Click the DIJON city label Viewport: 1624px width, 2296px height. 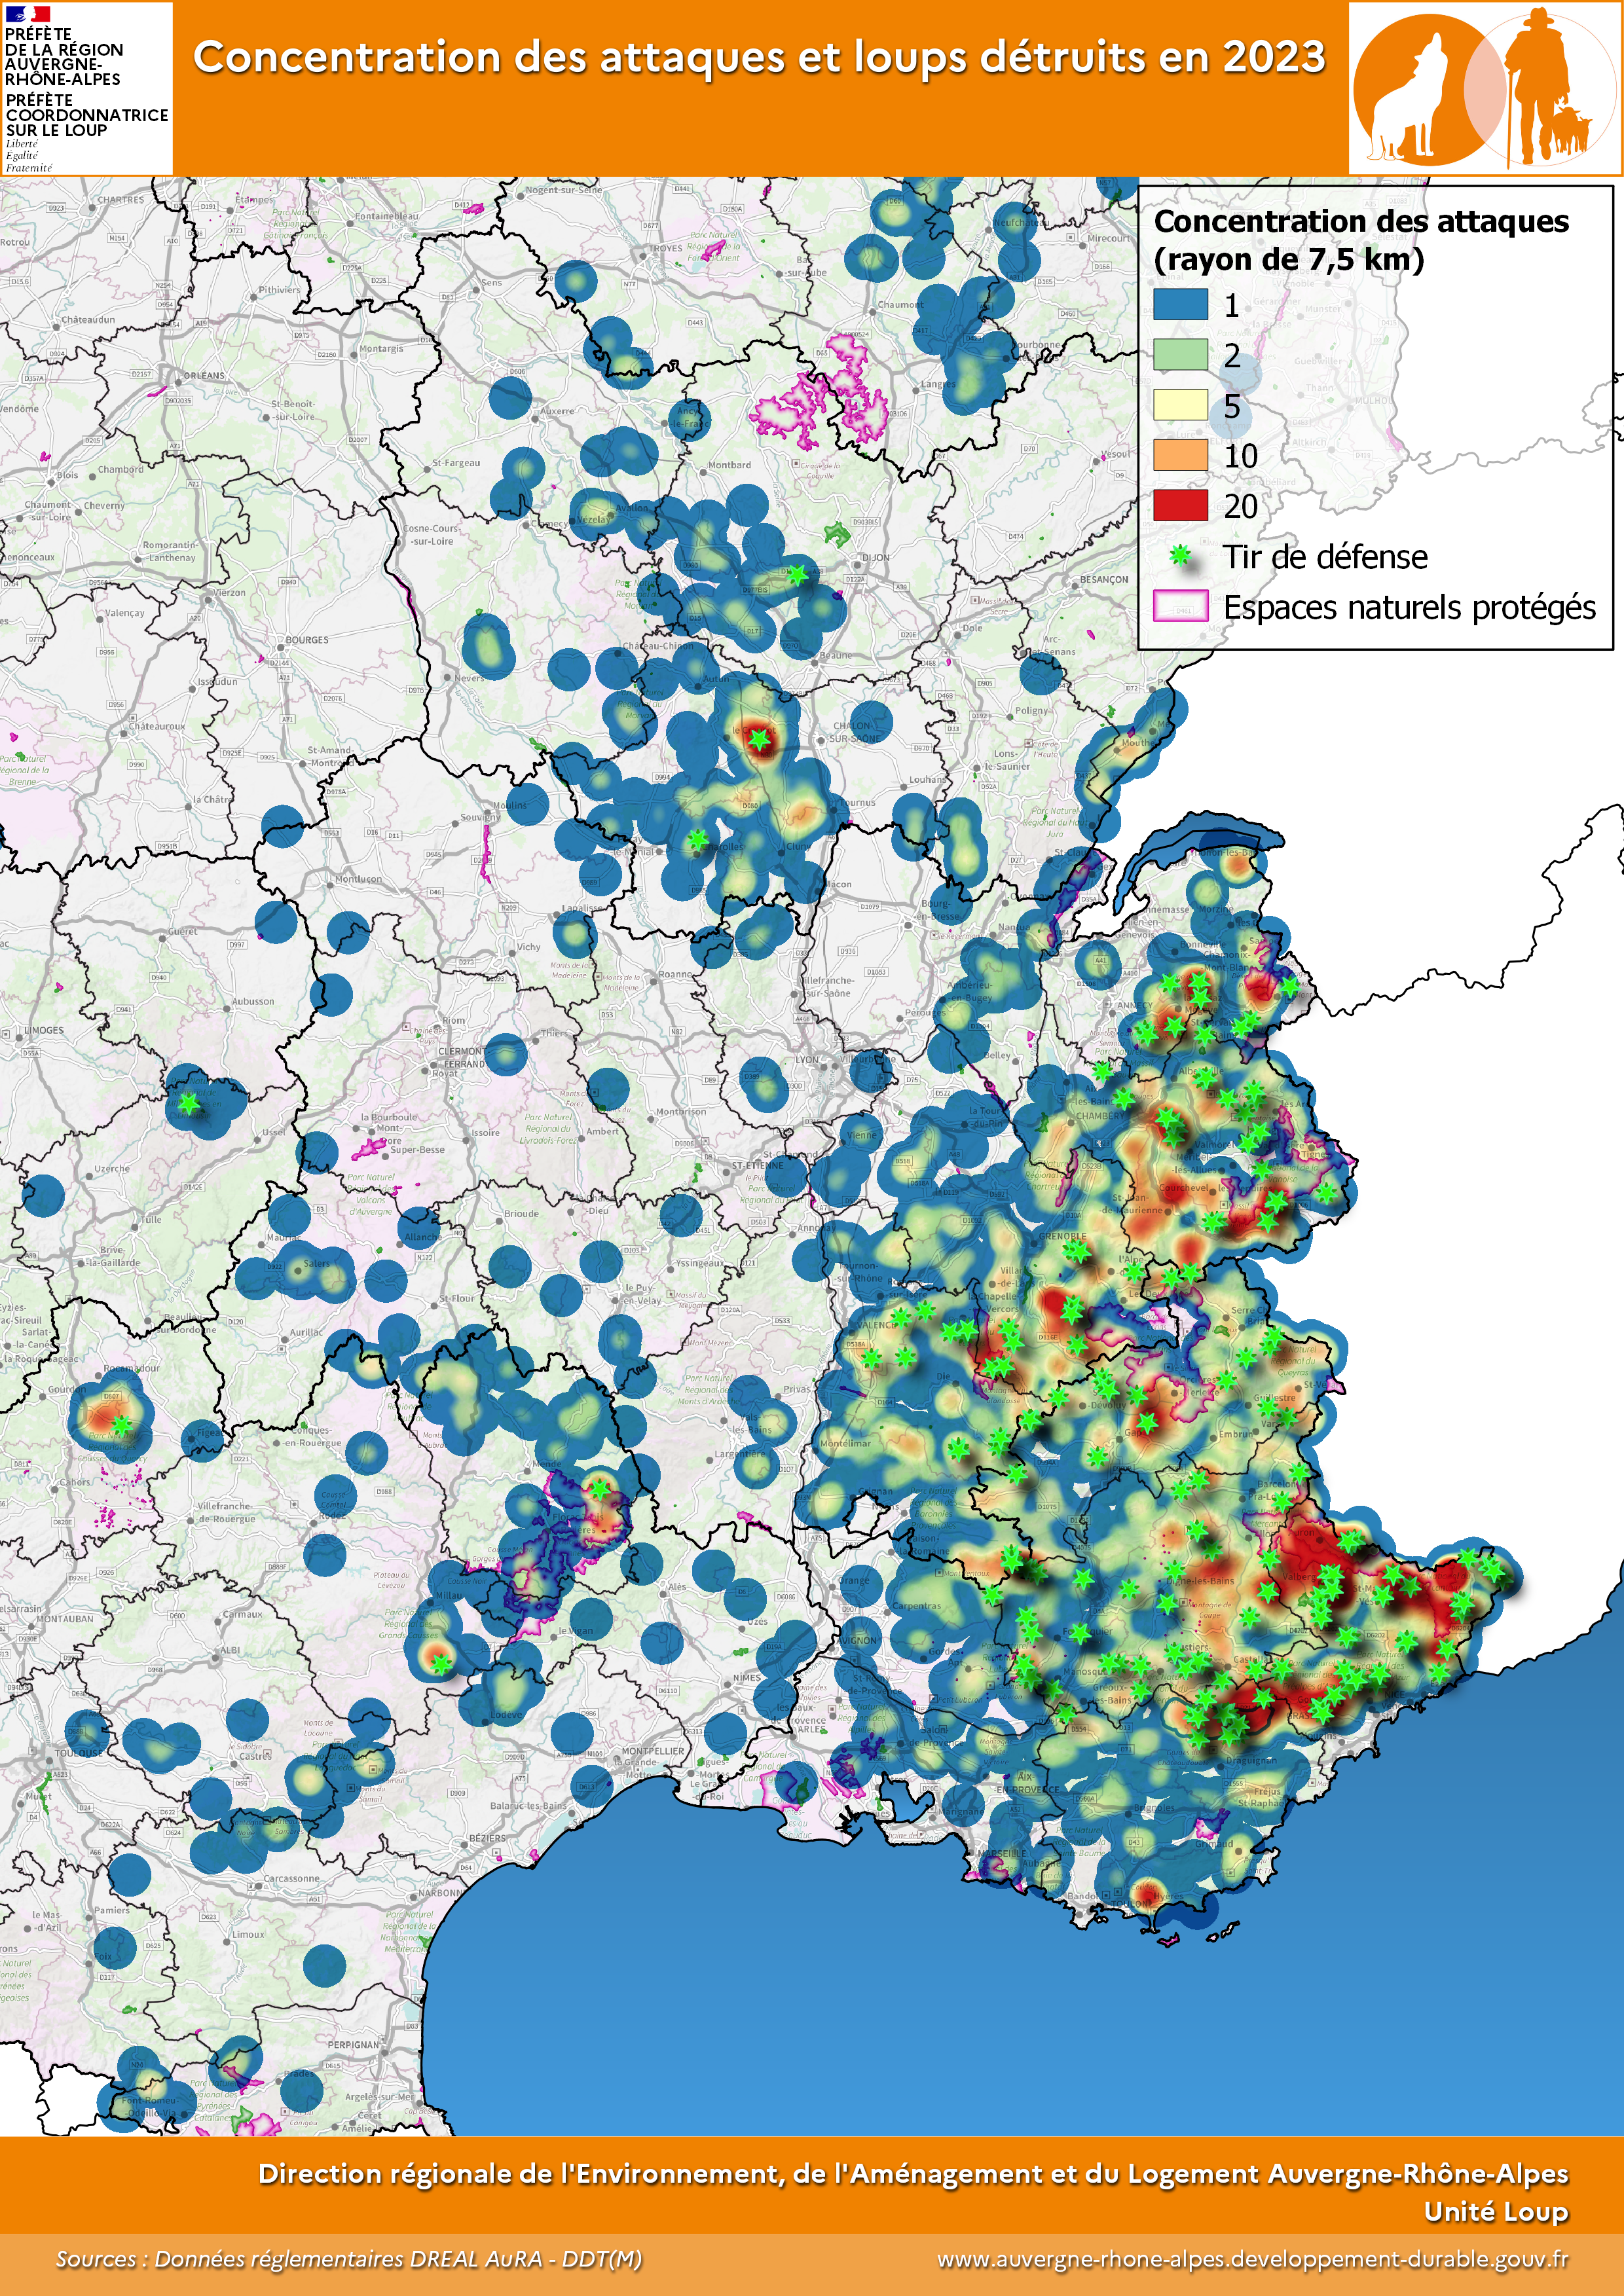coord(875,558)
